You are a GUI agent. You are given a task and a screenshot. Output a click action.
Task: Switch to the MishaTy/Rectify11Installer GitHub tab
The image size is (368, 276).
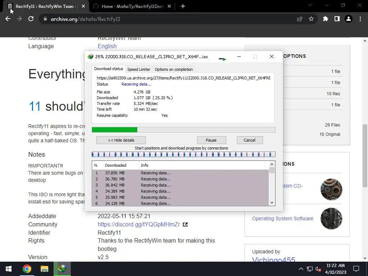coord(132,6)
